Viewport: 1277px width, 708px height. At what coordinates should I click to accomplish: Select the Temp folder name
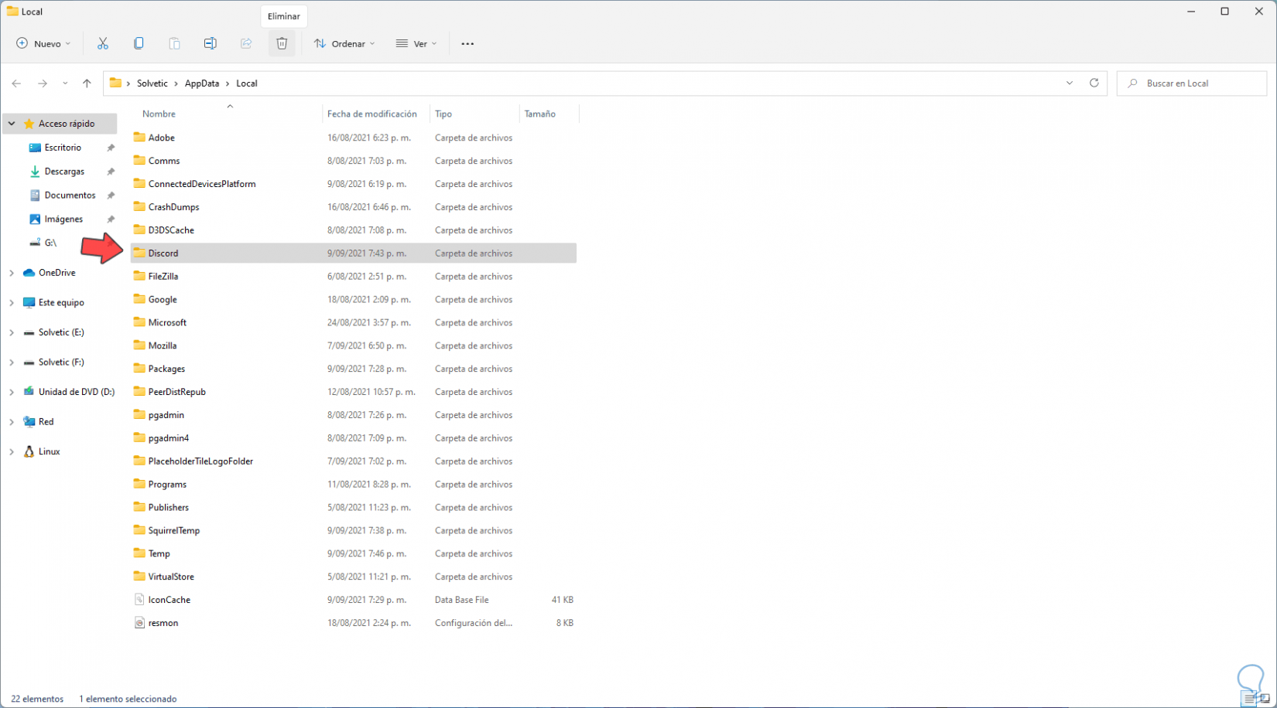click(x=159, y=553)
